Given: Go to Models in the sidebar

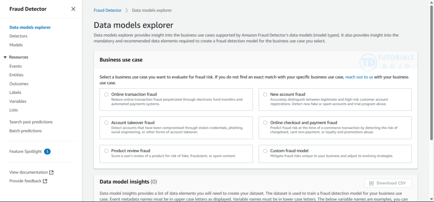Looking at the screenshot, I should tap(16, 45).
